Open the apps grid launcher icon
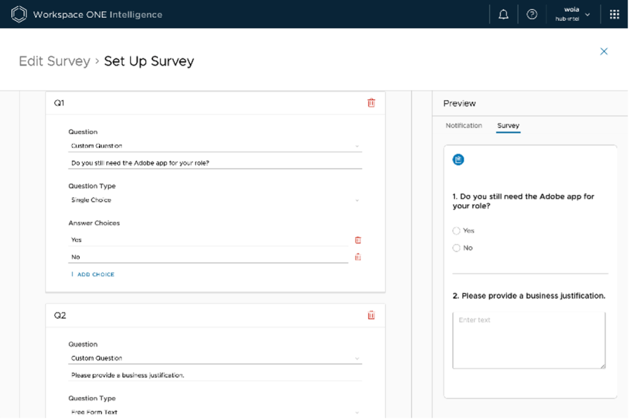Image resolution: width=629 pixels, height=419 pixels. (x=614, y=14)
